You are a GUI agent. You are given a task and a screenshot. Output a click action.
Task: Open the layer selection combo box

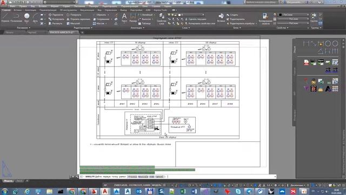[x=185, y=15]
